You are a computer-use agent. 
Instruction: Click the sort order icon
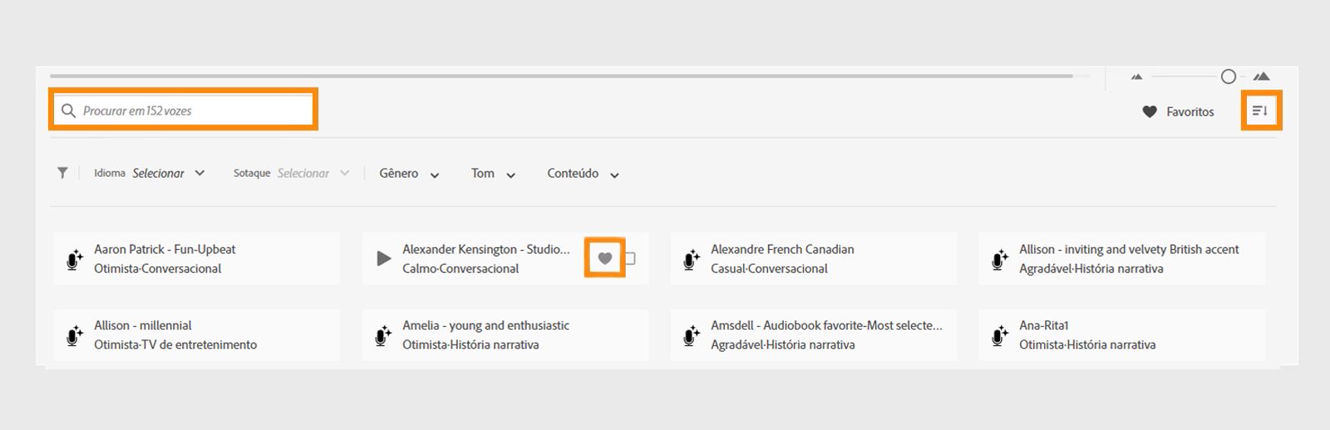tap(1260, 110)
